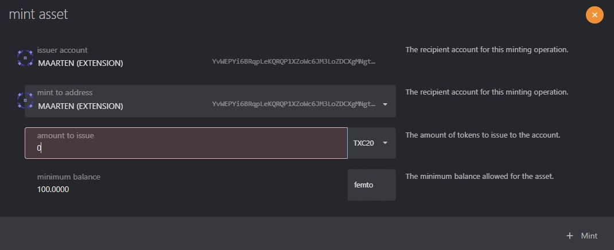614x250 pixels.
Task: Click the "mint asset" dialog title
Action: point(38,14)
